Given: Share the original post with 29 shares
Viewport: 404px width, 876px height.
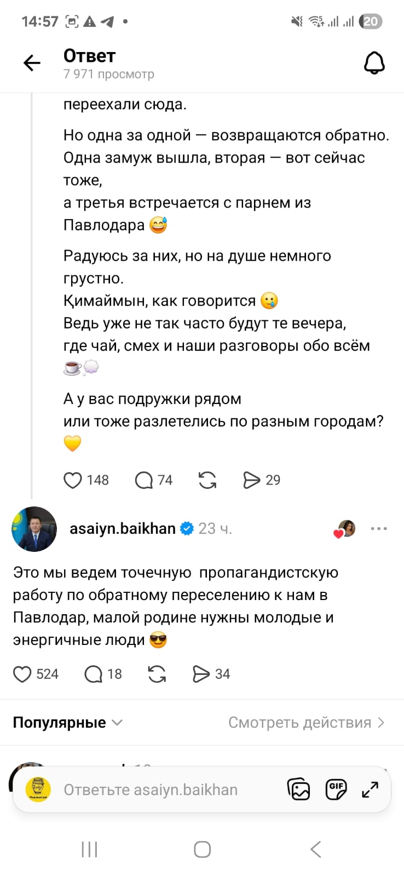Looking at the screenshot, I should [251, 480].
